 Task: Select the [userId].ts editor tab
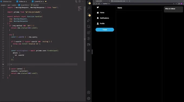pos(39,2)
